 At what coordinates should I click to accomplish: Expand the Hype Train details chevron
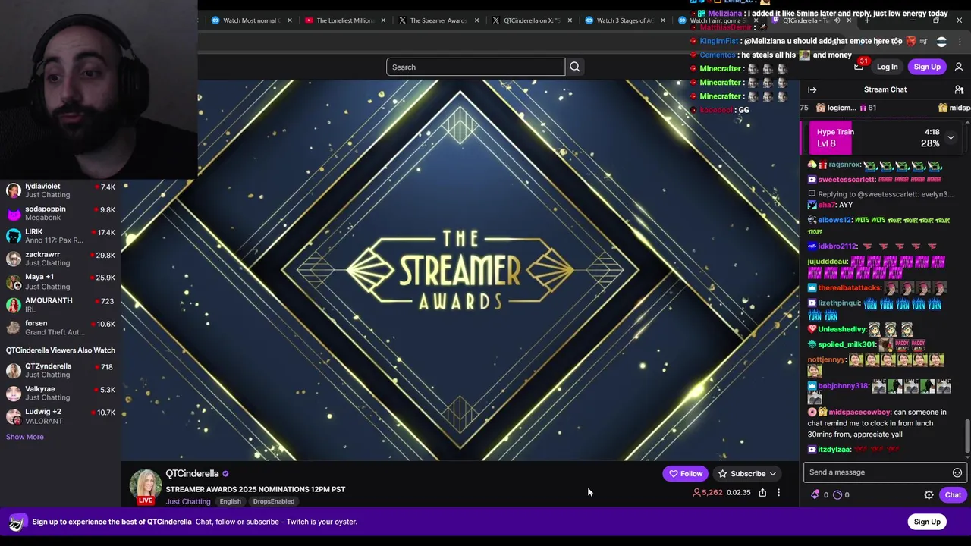click(951, 138)
